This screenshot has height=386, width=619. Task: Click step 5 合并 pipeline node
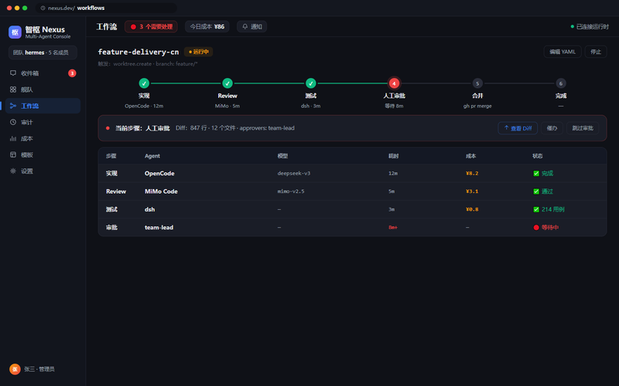[477, 83]
